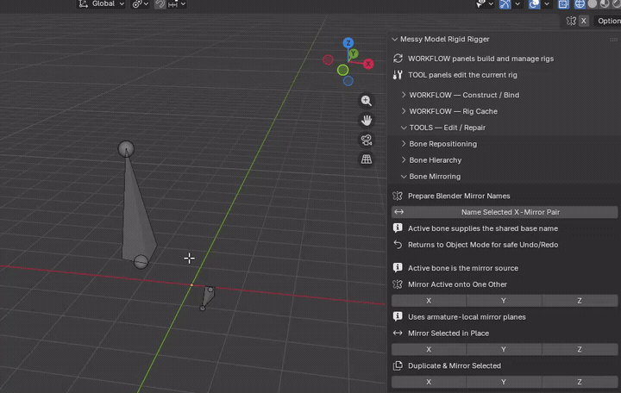The image size is (621, 393).
Task: Toggle the show overlays button
Action: click(534, 4)
